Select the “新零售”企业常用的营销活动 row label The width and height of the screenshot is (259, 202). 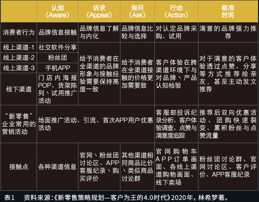click(x=19, y=124)
